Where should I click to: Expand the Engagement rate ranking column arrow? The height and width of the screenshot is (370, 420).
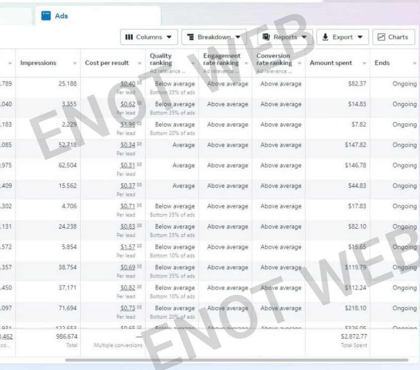click(x=246, y=63)
